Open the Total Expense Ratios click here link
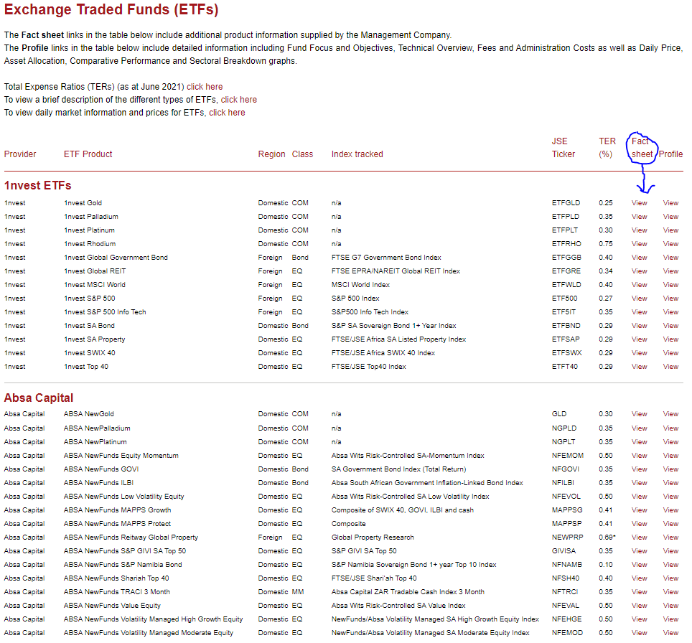This screenshot has width=692, height=643. [x=205, y=87]
